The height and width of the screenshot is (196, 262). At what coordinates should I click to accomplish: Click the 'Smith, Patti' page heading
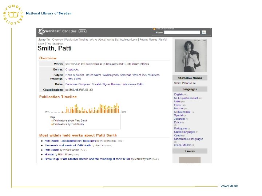(x=55, y=48)
